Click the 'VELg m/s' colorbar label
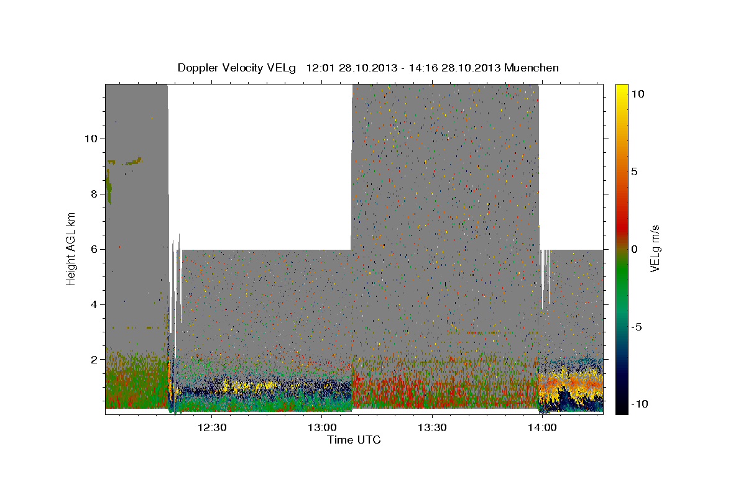The width and height of the screenshot is (746, 497). (x=655, y=249)
